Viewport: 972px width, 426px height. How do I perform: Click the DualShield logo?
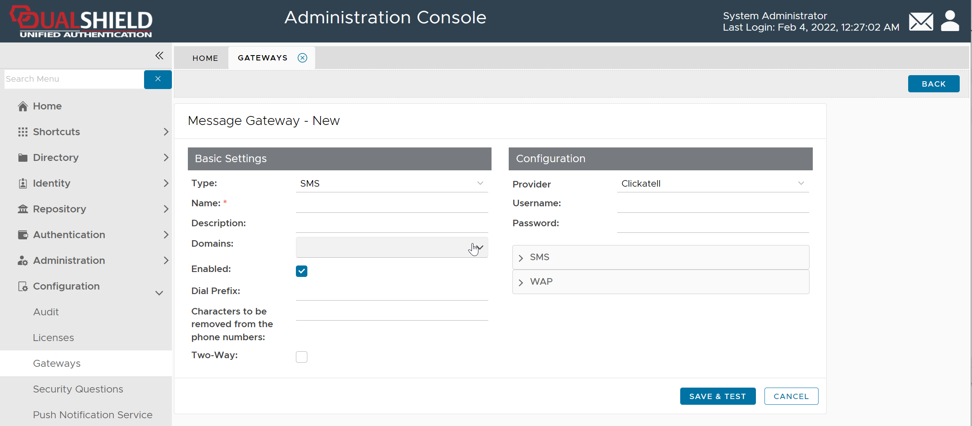(x=81, y=22)
